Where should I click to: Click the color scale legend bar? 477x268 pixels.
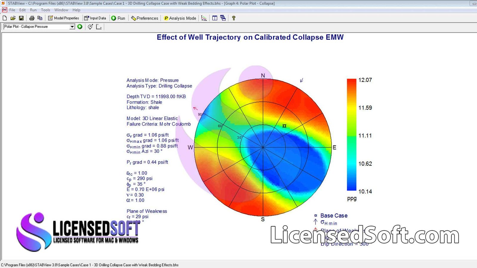(352, 135)
